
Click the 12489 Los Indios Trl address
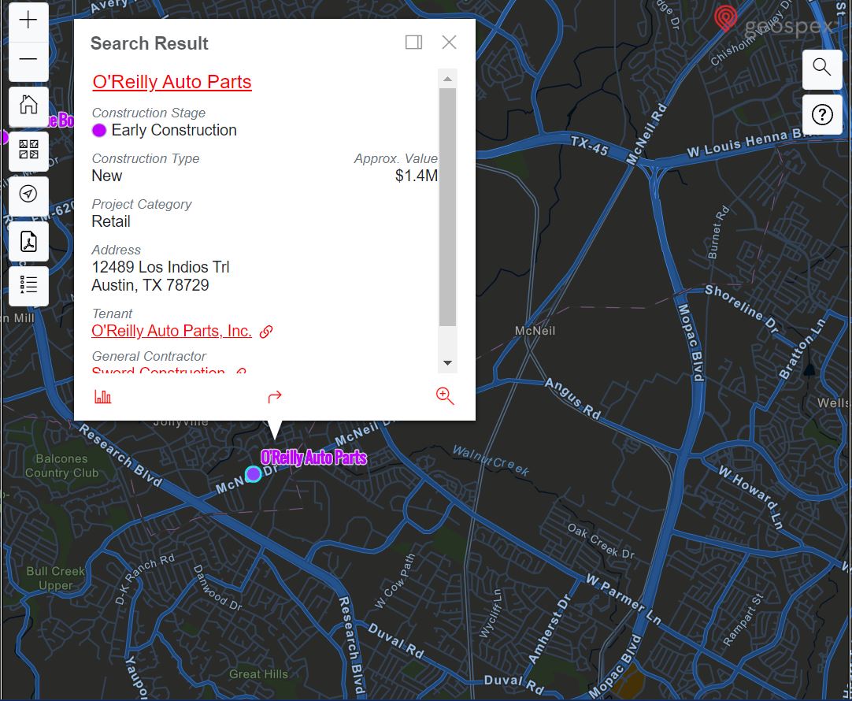click(161, 267)
